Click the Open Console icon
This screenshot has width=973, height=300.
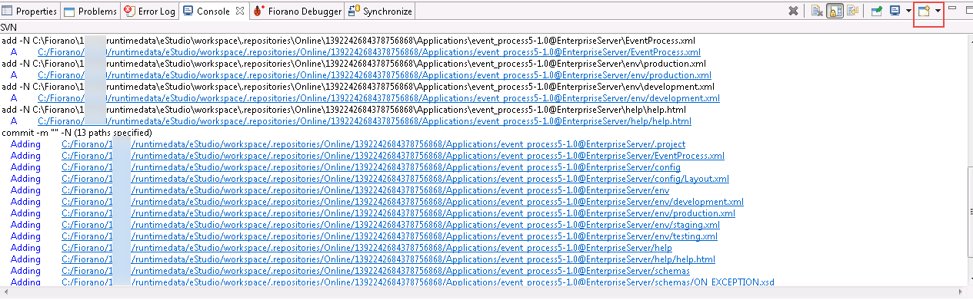(x=924, y=12)
